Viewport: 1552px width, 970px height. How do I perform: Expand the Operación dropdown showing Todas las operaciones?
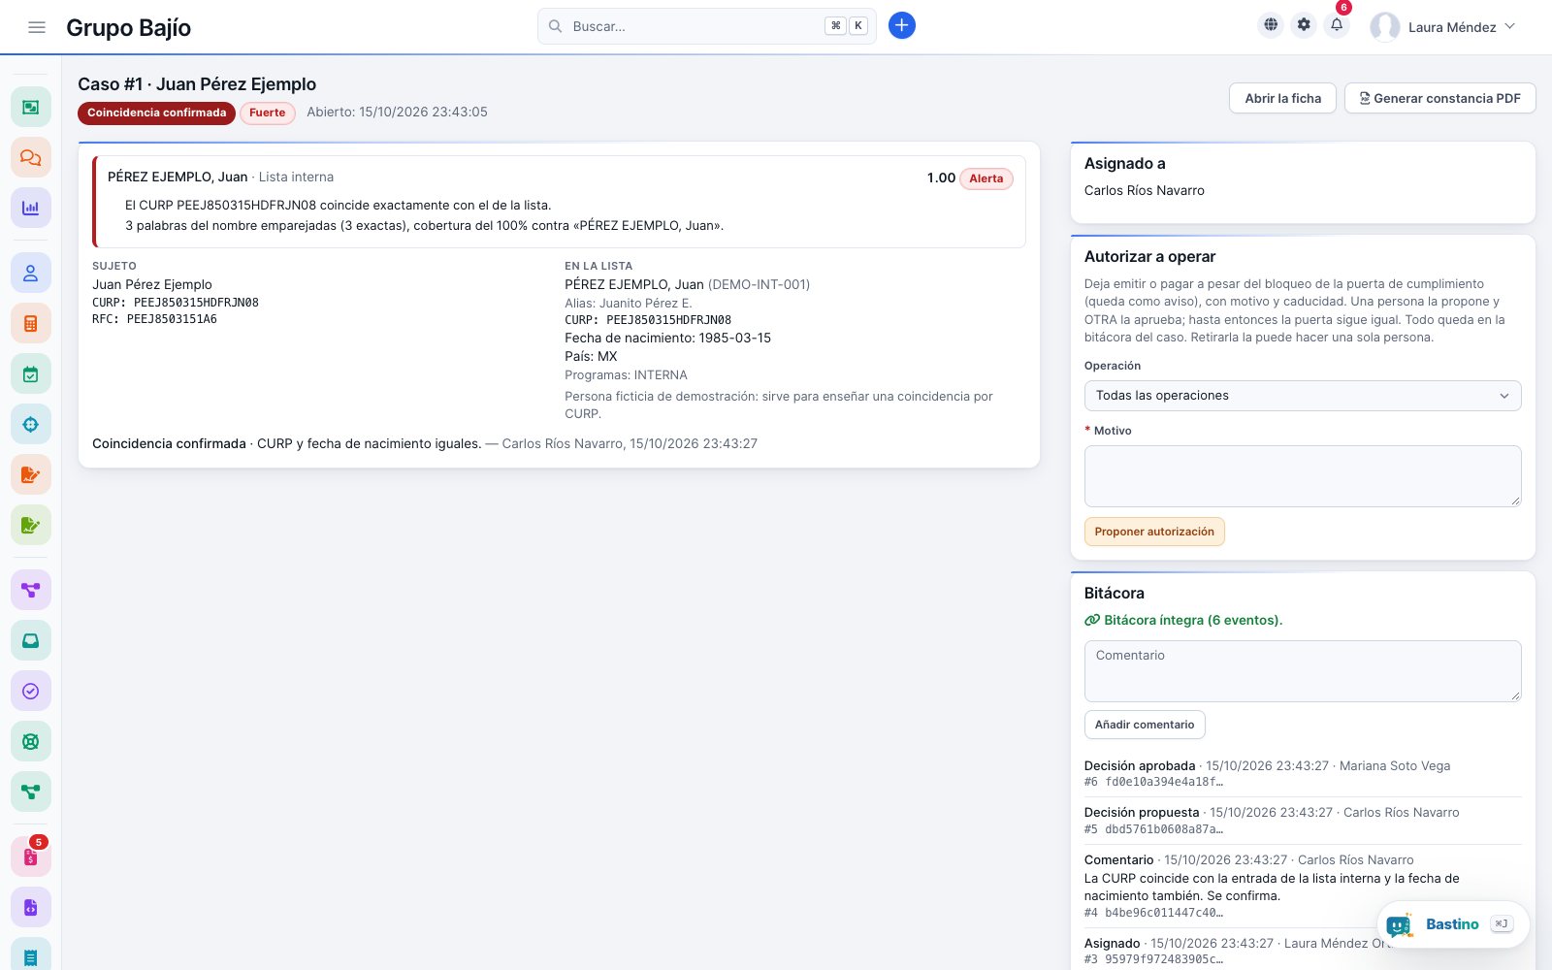(1303, 396)
